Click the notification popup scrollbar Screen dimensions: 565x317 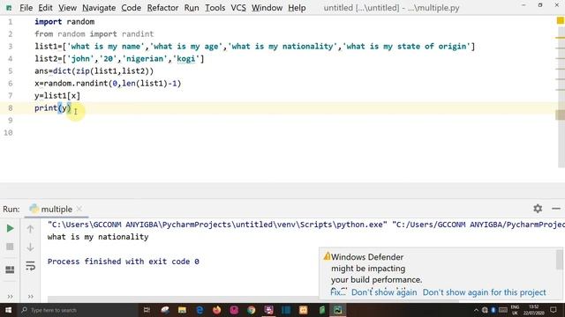[x=559, y=260]
